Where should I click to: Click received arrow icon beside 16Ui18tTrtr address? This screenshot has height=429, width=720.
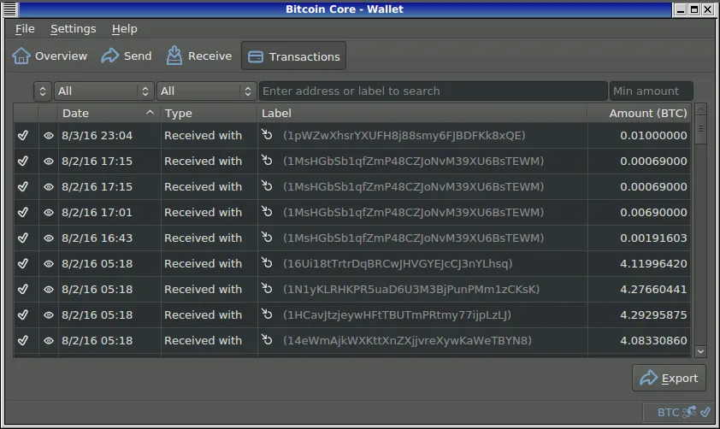(267, 263)
